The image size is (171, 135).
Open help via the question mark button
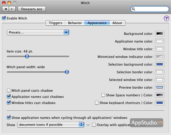(166, 18)
